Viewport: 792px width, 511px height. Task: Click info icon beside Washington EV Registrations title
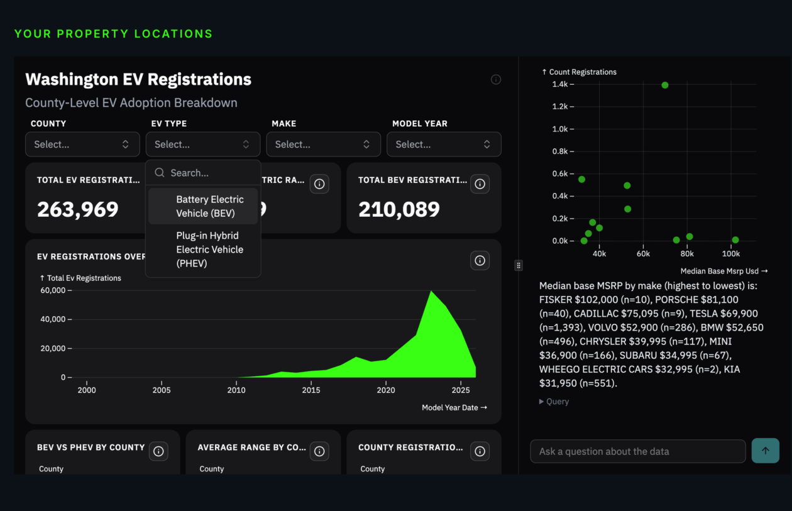pyautogui.click(x=496, y=79)
